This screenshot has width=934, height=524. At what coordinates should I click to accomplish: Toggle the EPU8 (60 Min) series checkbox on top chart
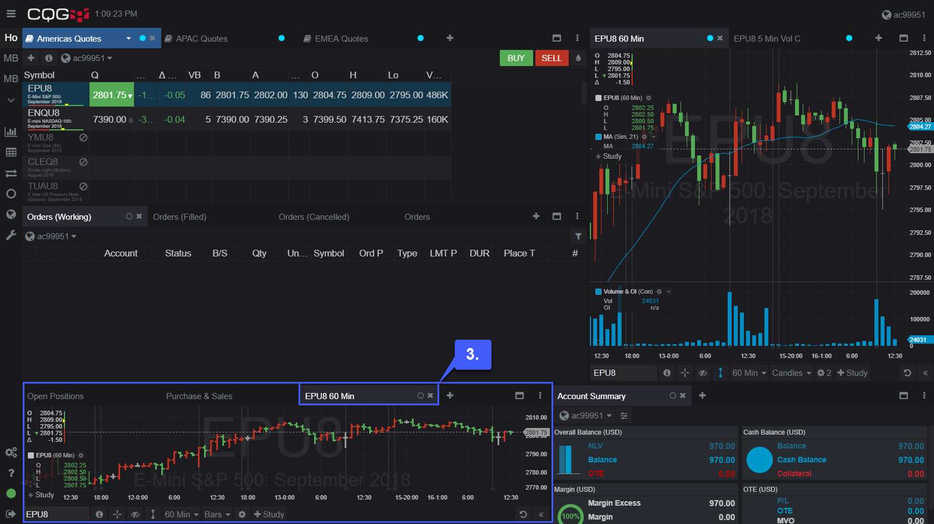coord(599,98)
